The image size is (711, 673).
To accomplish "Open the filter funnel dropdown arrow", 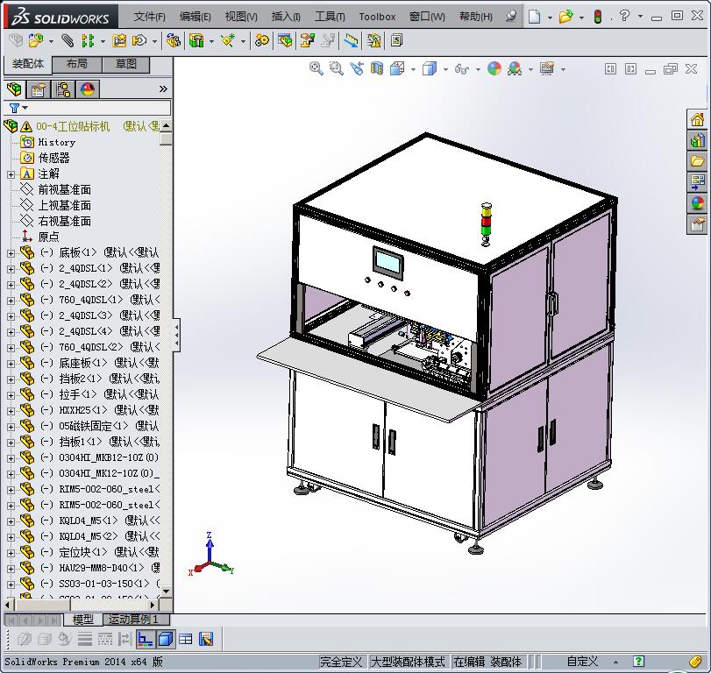I will click(25, 106).
